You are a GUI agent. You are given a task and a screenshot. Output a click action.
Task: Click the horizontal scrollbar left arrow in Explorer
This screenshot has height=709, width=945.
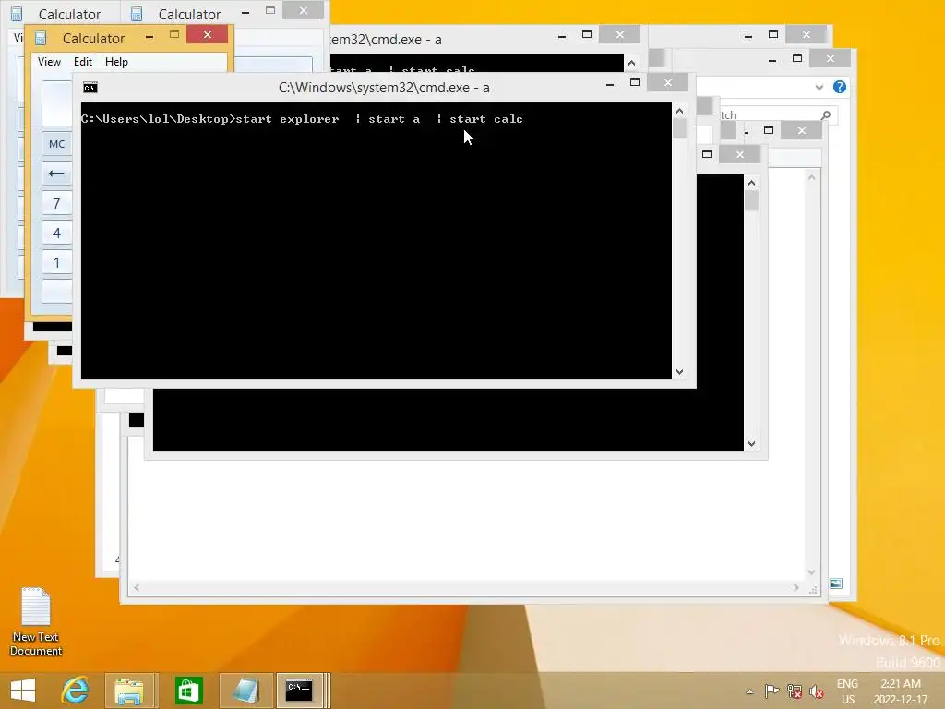[137, 587]
